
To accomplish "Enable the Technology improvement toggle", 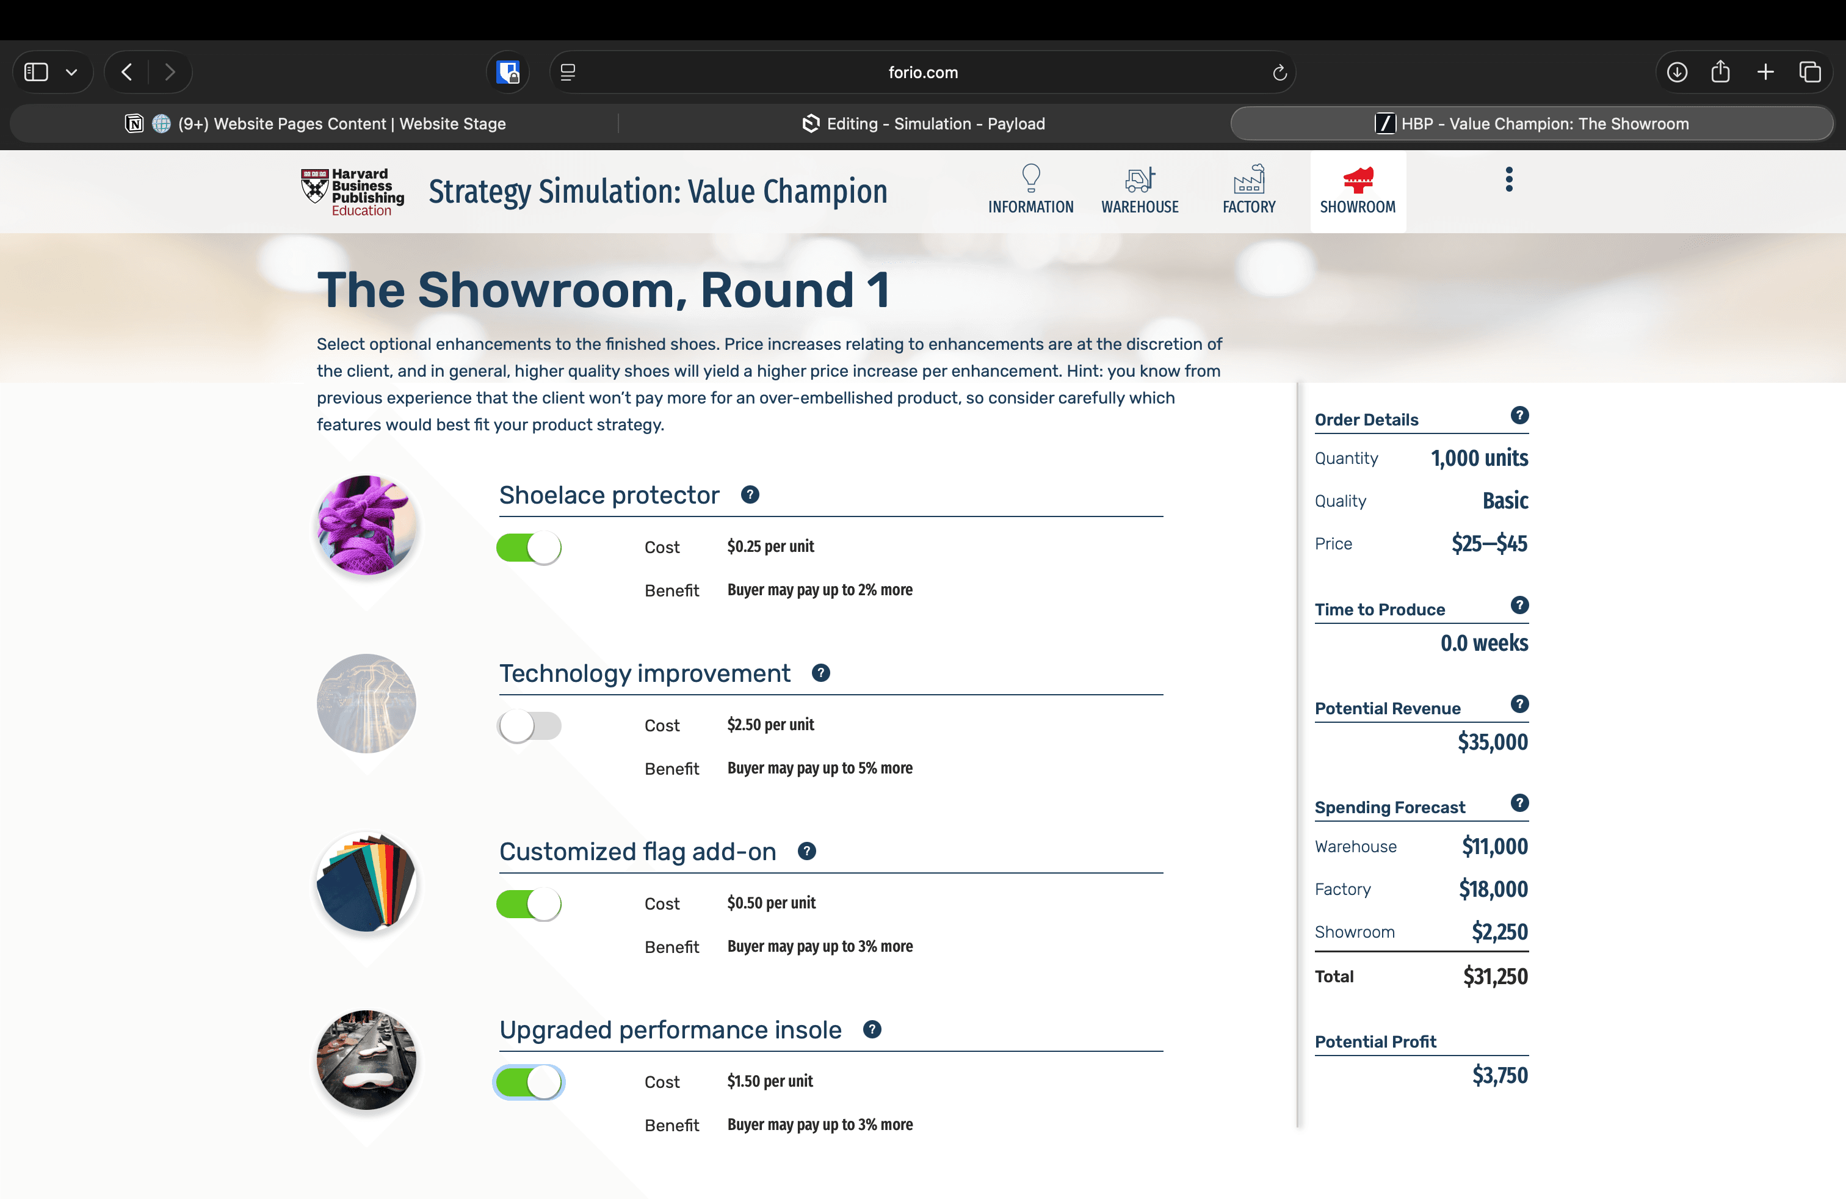I will (529, 726).
